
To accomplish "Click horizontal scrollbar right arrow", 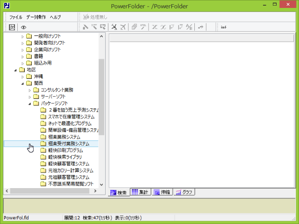I will (95, 191).
